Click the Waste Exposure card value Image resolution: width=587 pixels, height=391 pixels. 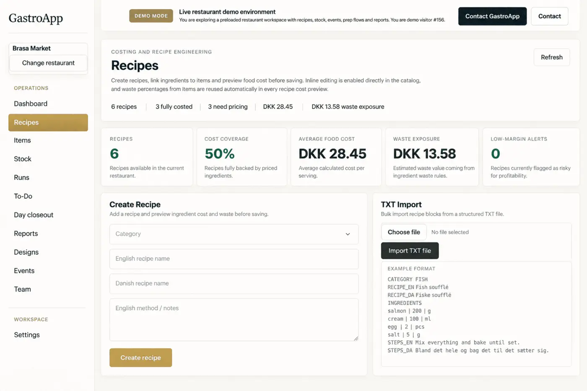(424, 154)
